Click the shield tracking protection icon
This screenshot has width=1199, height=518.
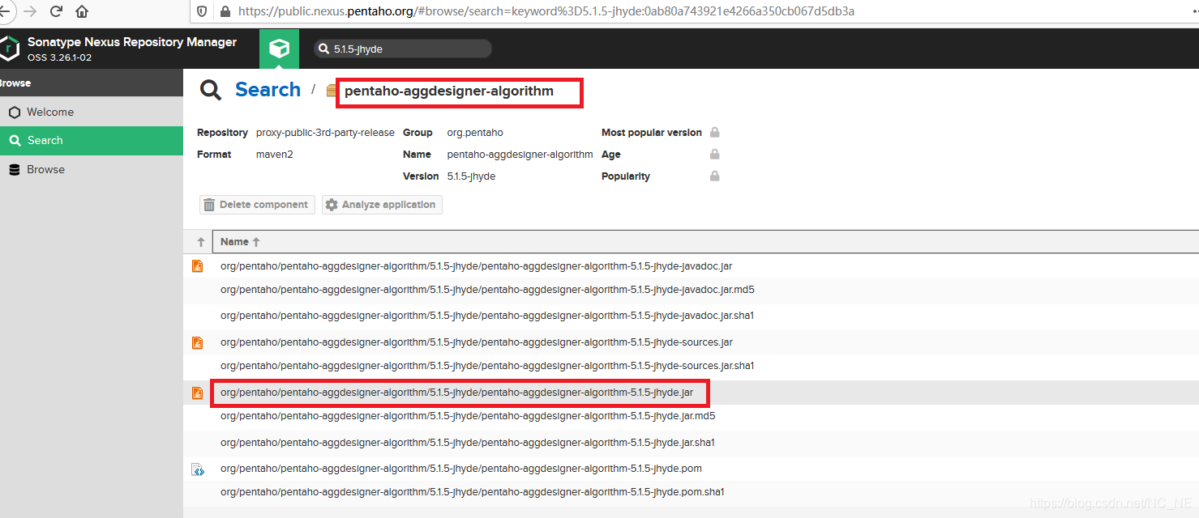(202, 11)
